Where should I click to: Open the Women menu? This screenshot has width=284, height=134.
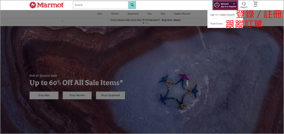(x=115, y=14)
